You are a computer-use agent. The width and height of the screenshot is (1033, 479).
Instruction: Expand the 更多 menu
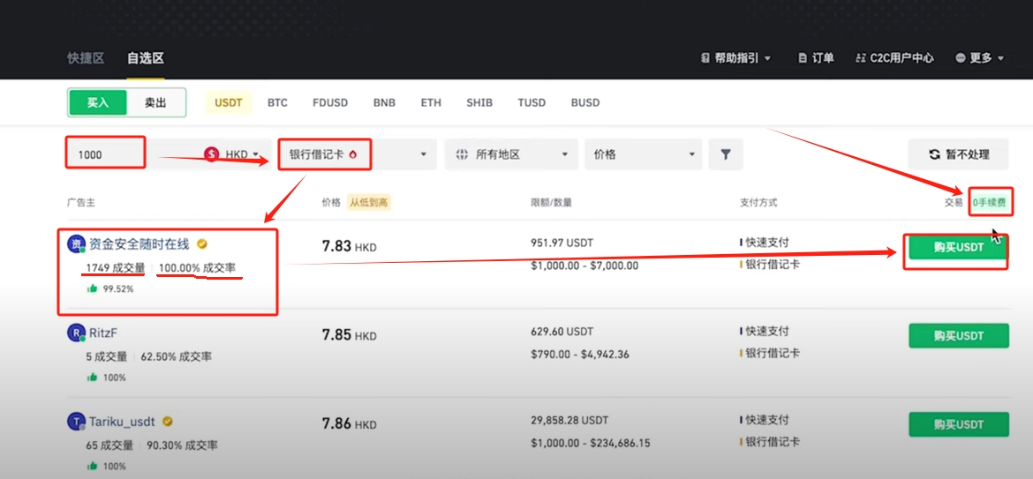click(980, 58)
